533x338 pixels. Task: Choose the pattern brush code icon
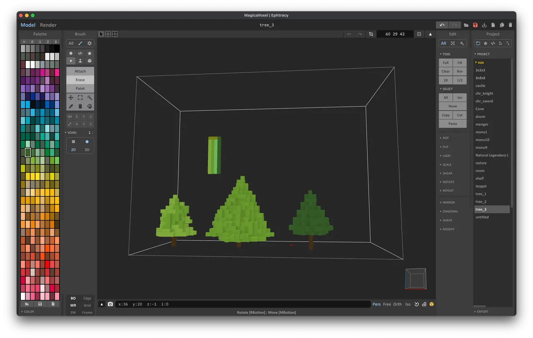point(80,53)
